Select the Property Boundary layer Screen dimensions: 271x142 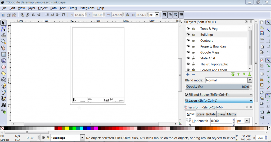213,46
